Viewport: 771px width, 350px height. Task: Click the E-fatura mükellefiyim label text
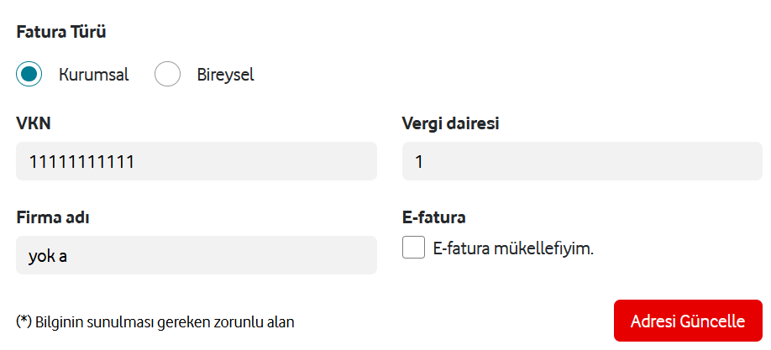pyautogui.click(x=513, y=248)
